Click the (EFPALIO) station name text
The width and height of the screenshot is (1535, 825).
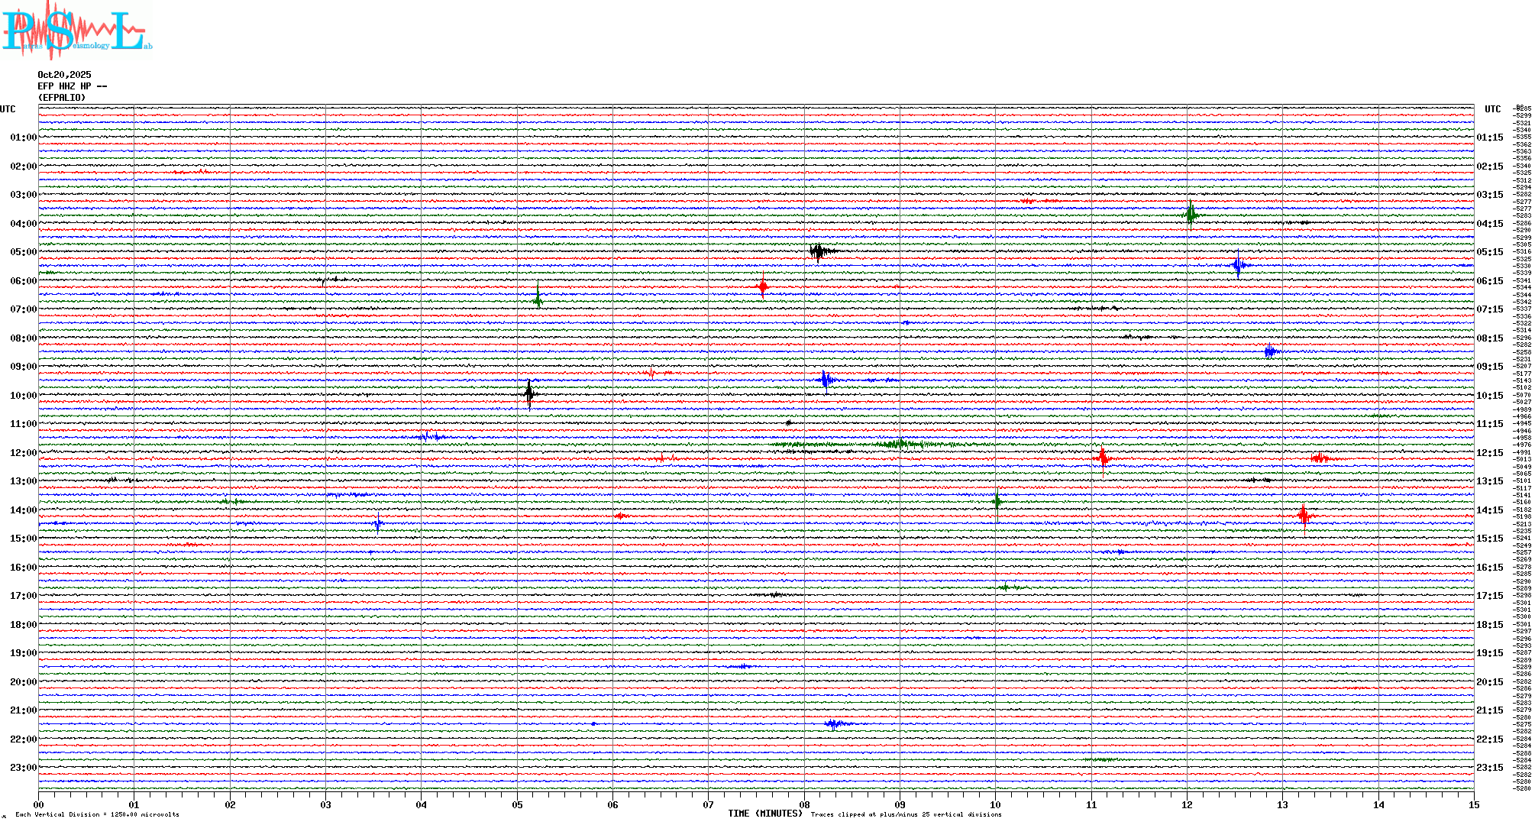tap(62, 98)
